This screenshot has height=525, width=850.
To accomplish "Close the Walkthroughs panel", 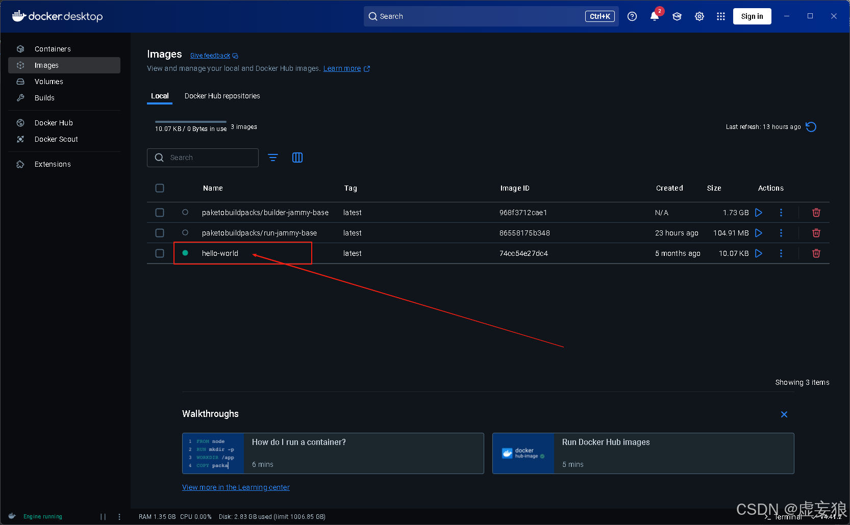I will click(784, 414).
